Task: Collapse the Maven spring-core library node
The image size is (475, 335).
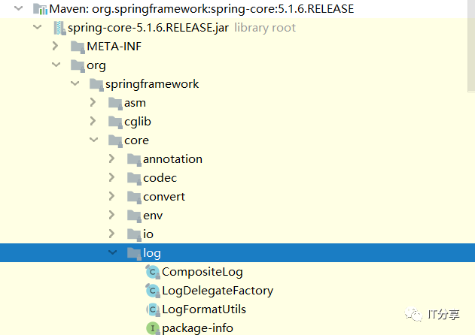Action: click(x=19, y=8)
